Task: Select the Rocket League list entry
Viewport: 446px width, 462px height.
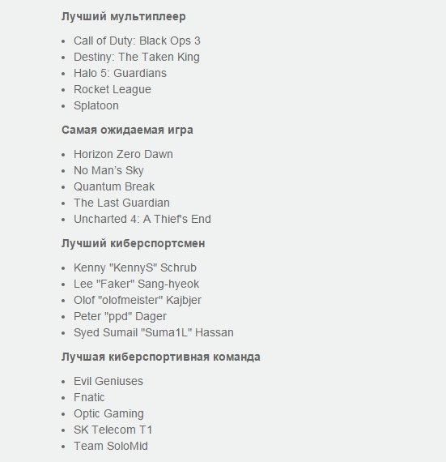Action: 113,90
